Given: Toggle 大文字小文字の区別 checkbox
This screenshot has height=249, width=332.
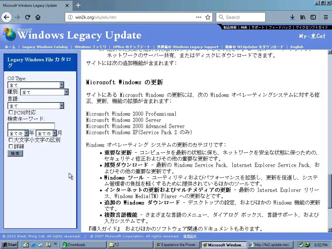Looking at the screenshot, I should point(11,140).
